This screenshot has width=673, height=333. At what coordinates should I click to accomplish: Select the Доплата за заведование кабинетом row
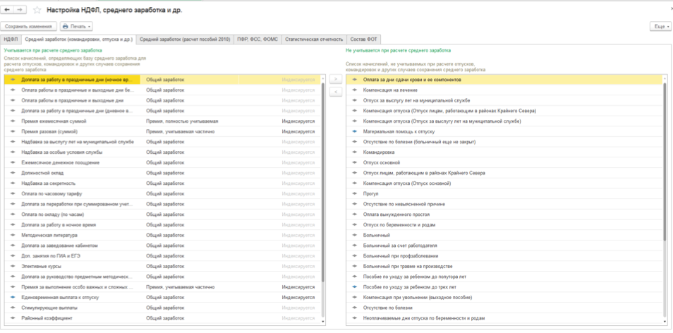point(162,246)
